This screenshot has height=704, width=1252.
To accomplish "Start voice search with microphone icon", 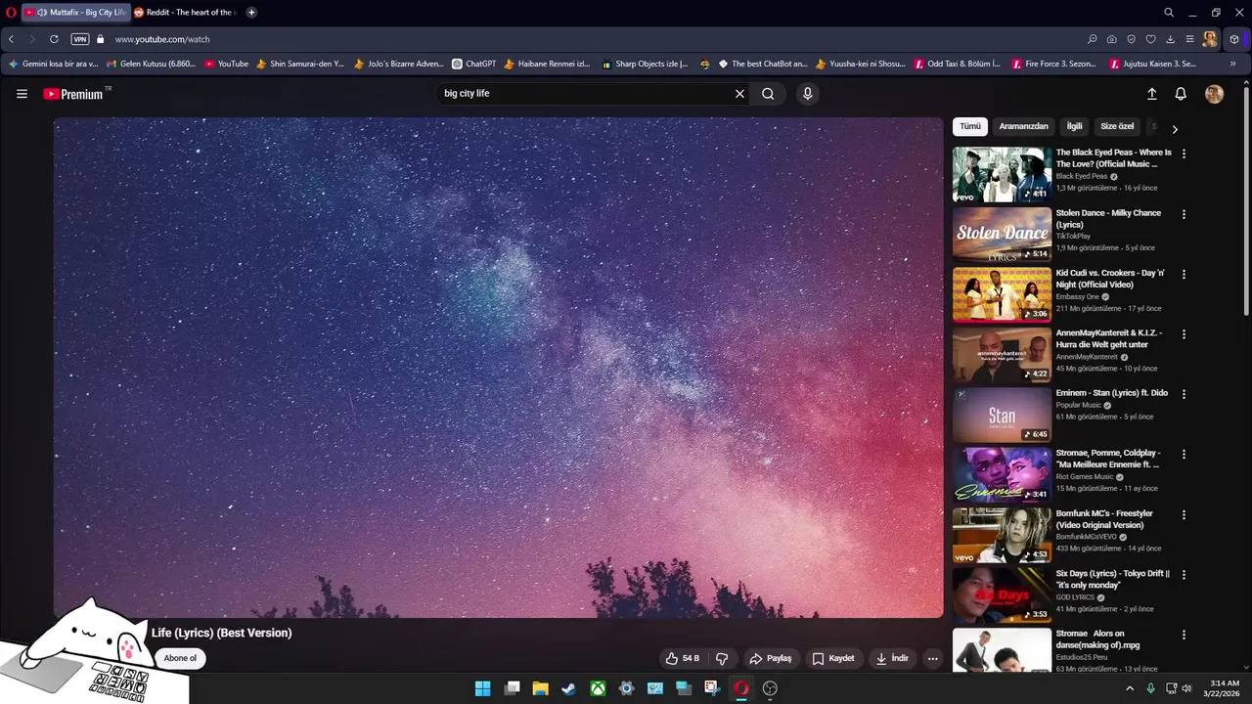I will click(x=807, y=94).
